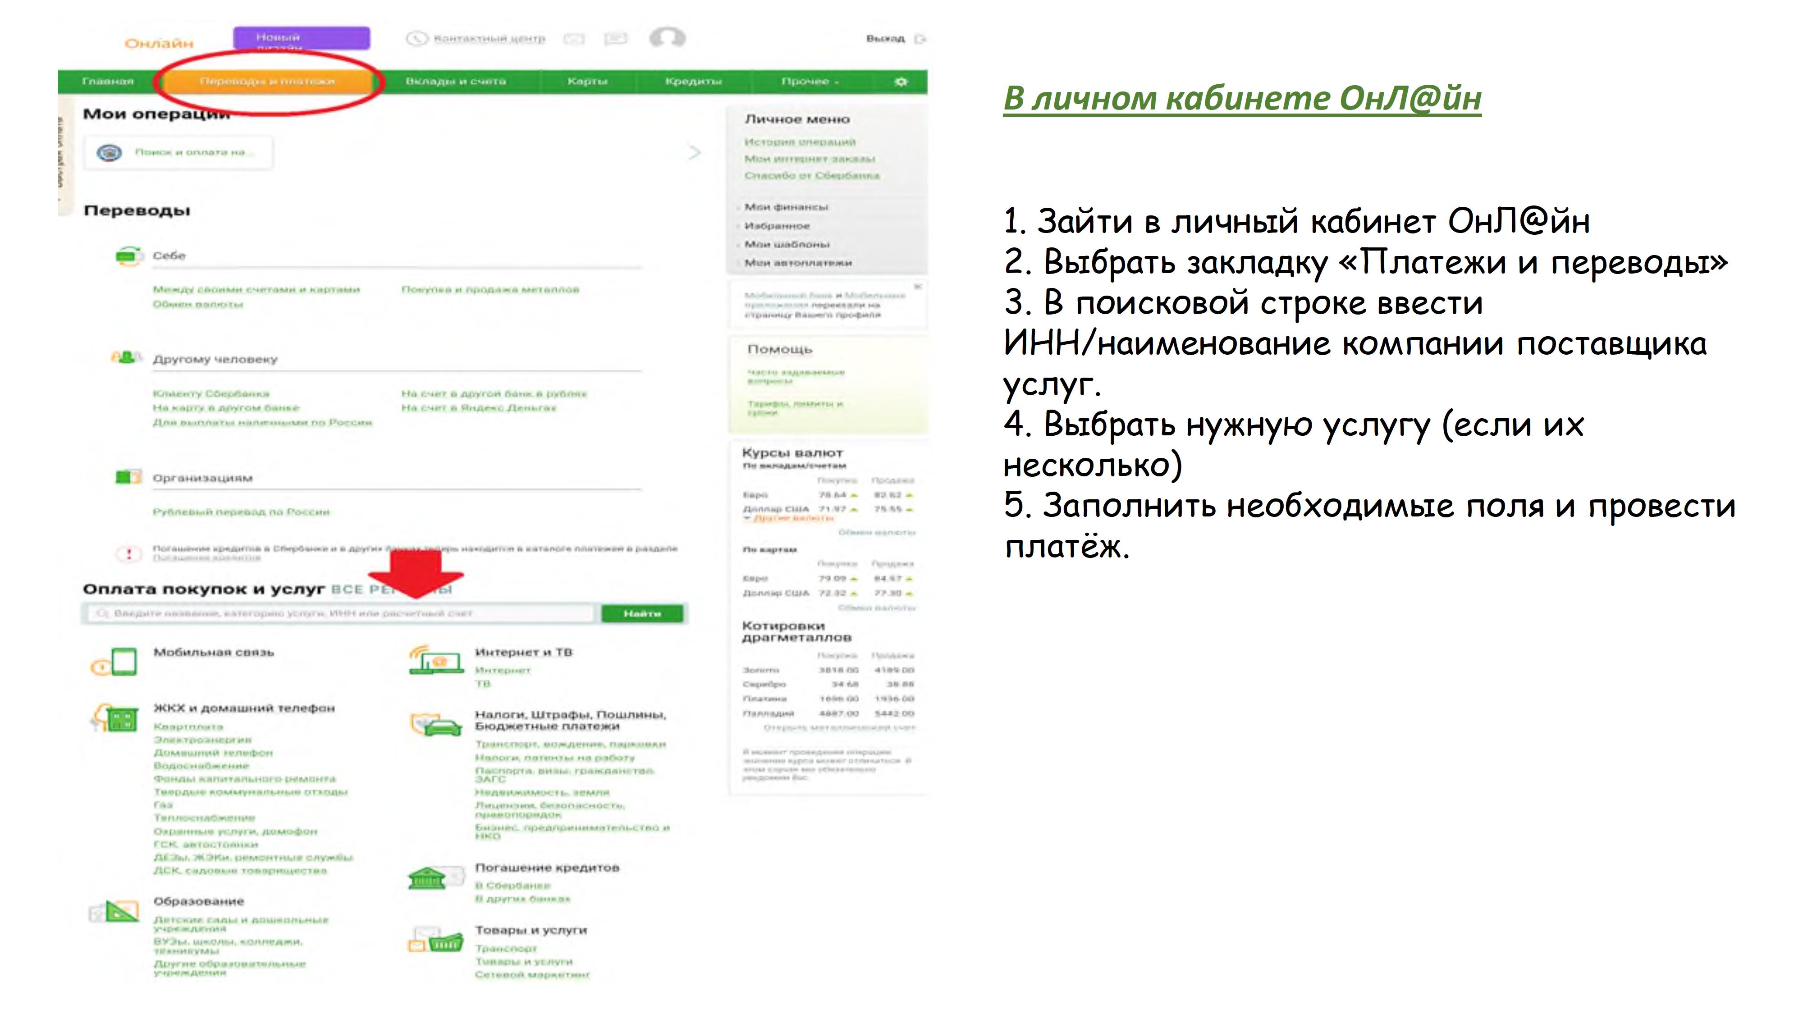Viewport: 1803px width, 1014px height.
Task: Choose Между своими счетами и картами
Action: point(256,290)
